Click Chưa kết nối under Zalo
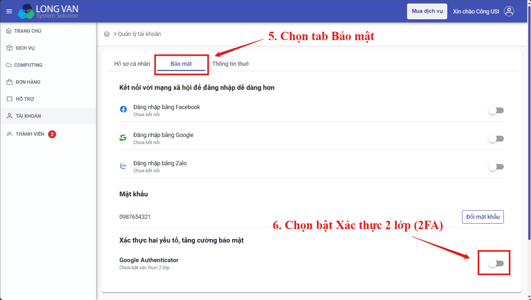 tap(147, 171)
